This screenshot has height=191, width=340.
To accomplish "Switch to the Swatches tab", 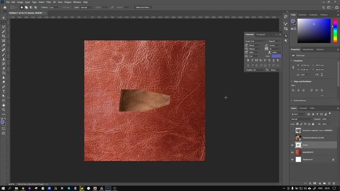I will [302, 15].
